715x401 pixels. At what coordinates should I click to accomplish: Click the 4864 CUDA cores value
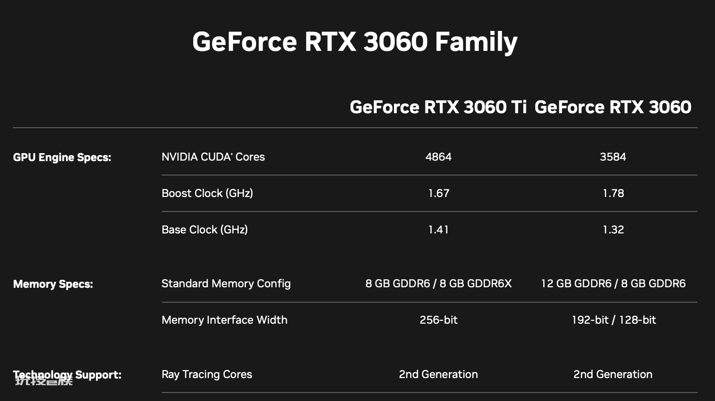[438, 157]
